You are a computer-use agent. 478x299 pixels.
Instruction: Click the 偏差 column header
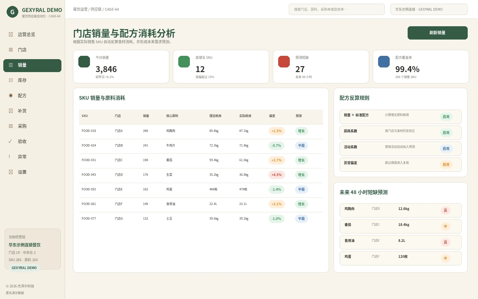click(272, 116)
